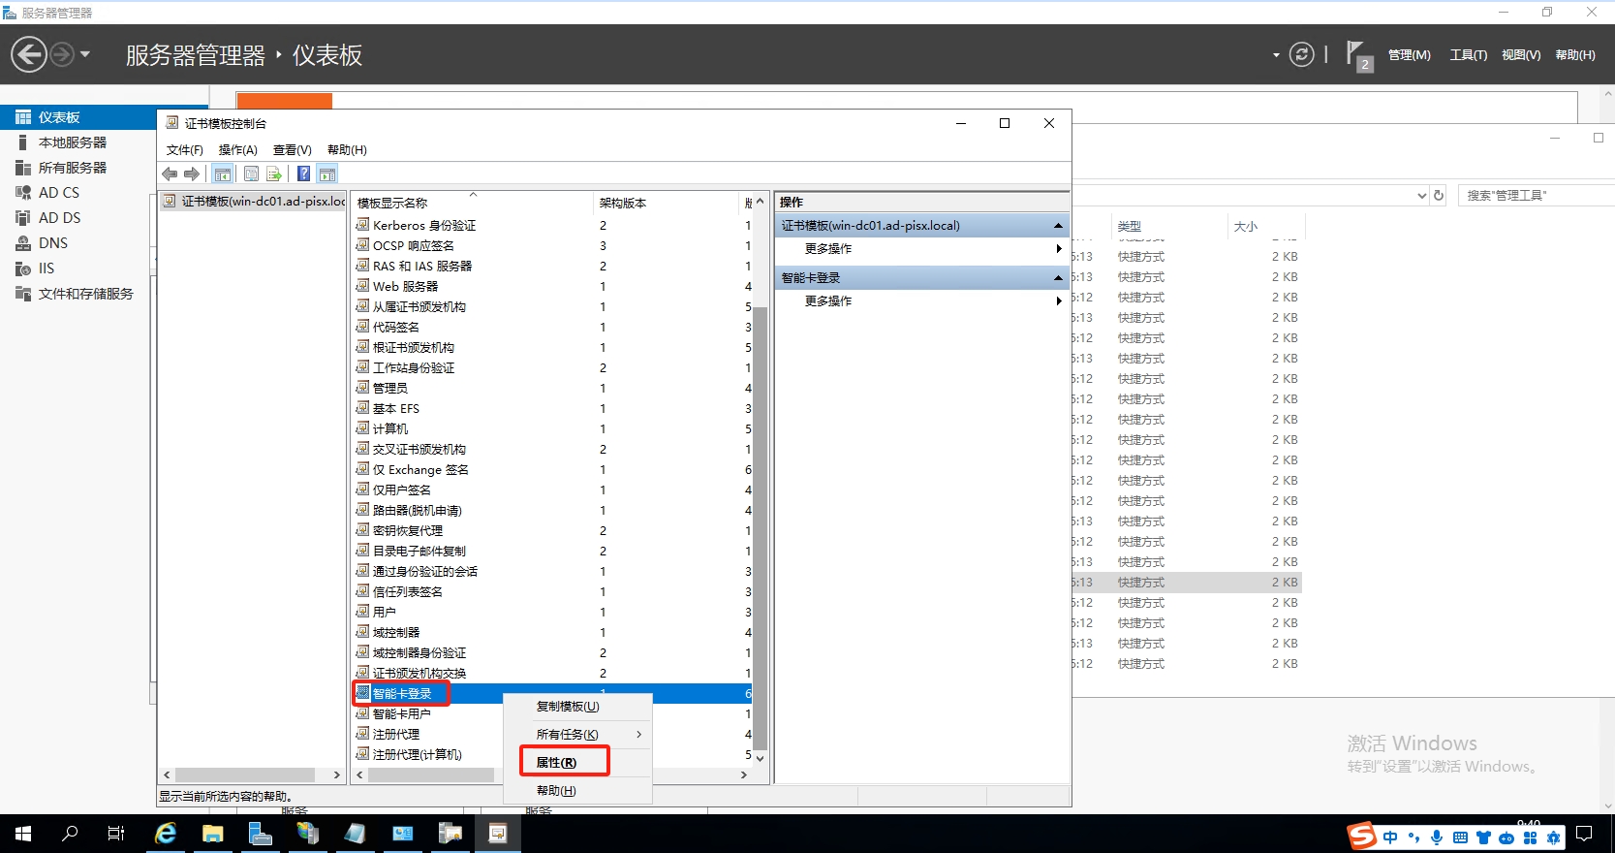The image size is (1615, 853).
Task: Expand 更多操作 under 证书模板 section
Action: pyautogui.click(x=1058, y=249)
